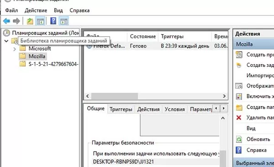The image size is (274, 167).
Task: Click the Создать задачу icon in Actions
Action: coord(239,65)
